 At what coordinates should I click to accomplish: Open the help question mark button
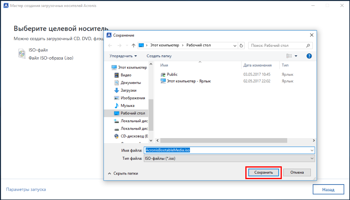(x=309, y=56)
